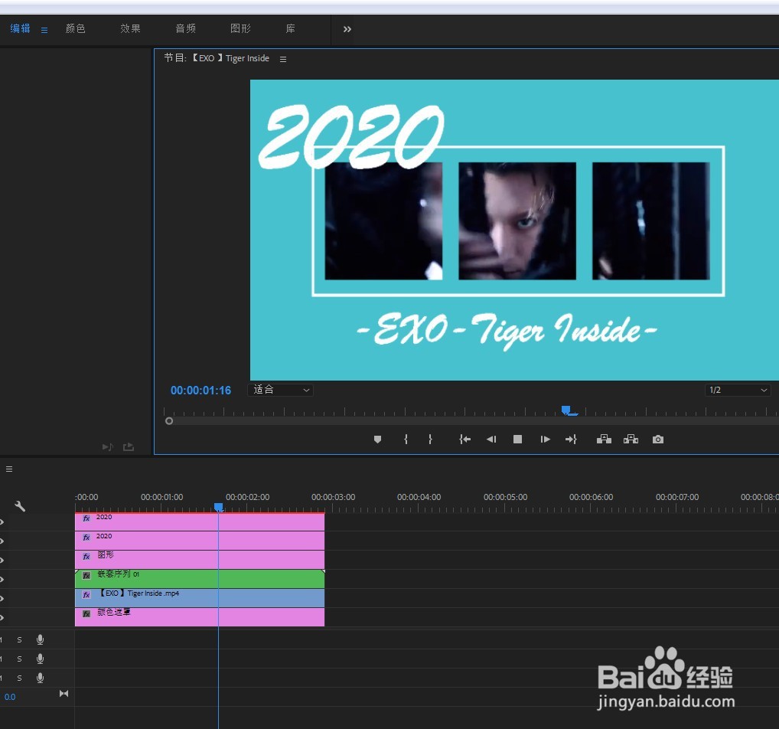Click the center video thumbnail in preview
This screenshot has width=779, height=729.
coord(517,221)
